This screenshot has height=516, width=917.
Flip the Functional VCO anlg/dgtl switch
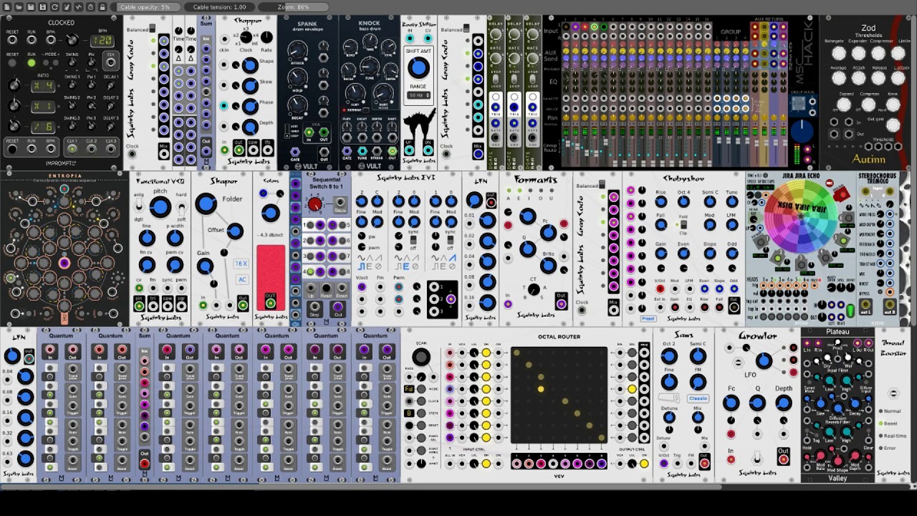pos(140,207)
